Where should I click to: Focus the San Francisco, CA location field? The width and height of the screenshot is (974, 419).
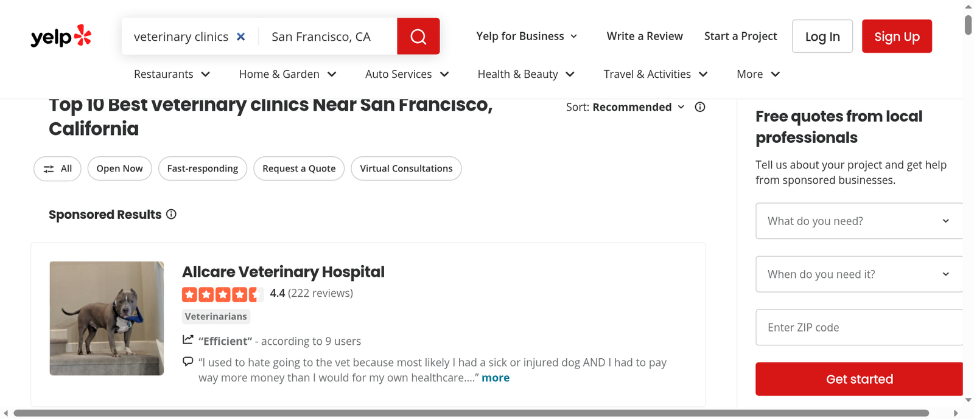[329, 36]
